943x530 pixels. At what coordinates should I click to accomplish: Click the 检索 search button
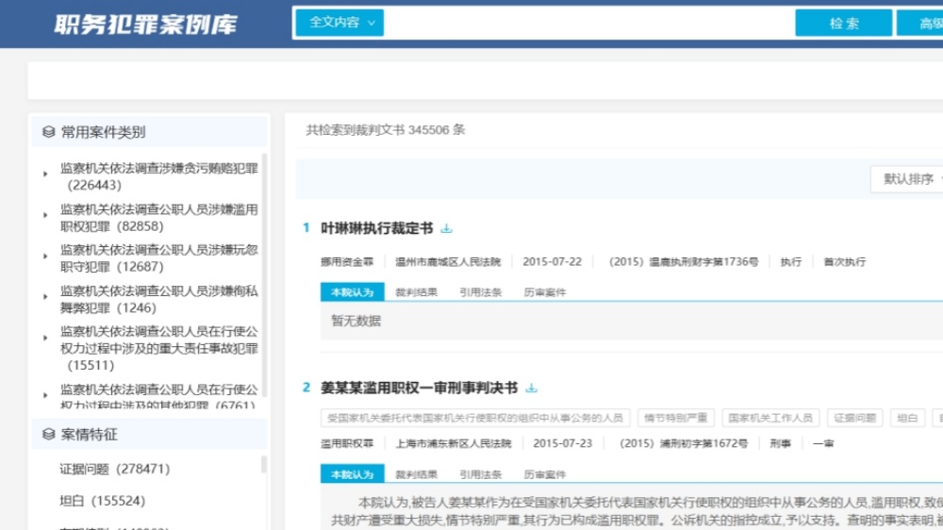(843, 24)
